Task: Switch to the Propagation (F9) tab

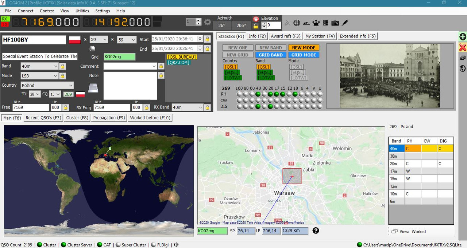Action: pyautogui.click(x=109, y=118)
